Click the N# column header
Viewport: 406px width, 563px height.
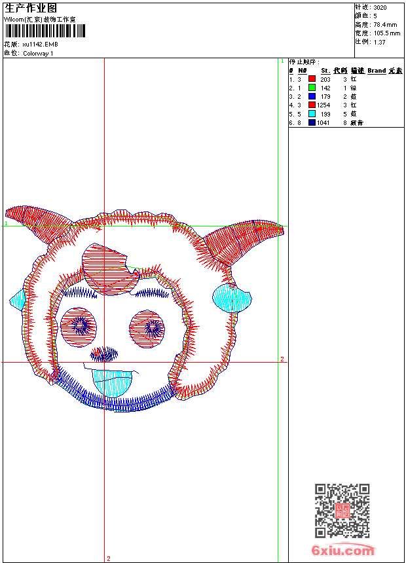pyautogui.click(x=303, y=71)
